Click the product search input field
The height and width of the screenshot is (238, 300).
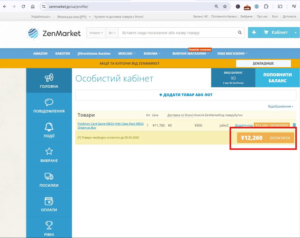pos(177,33)
